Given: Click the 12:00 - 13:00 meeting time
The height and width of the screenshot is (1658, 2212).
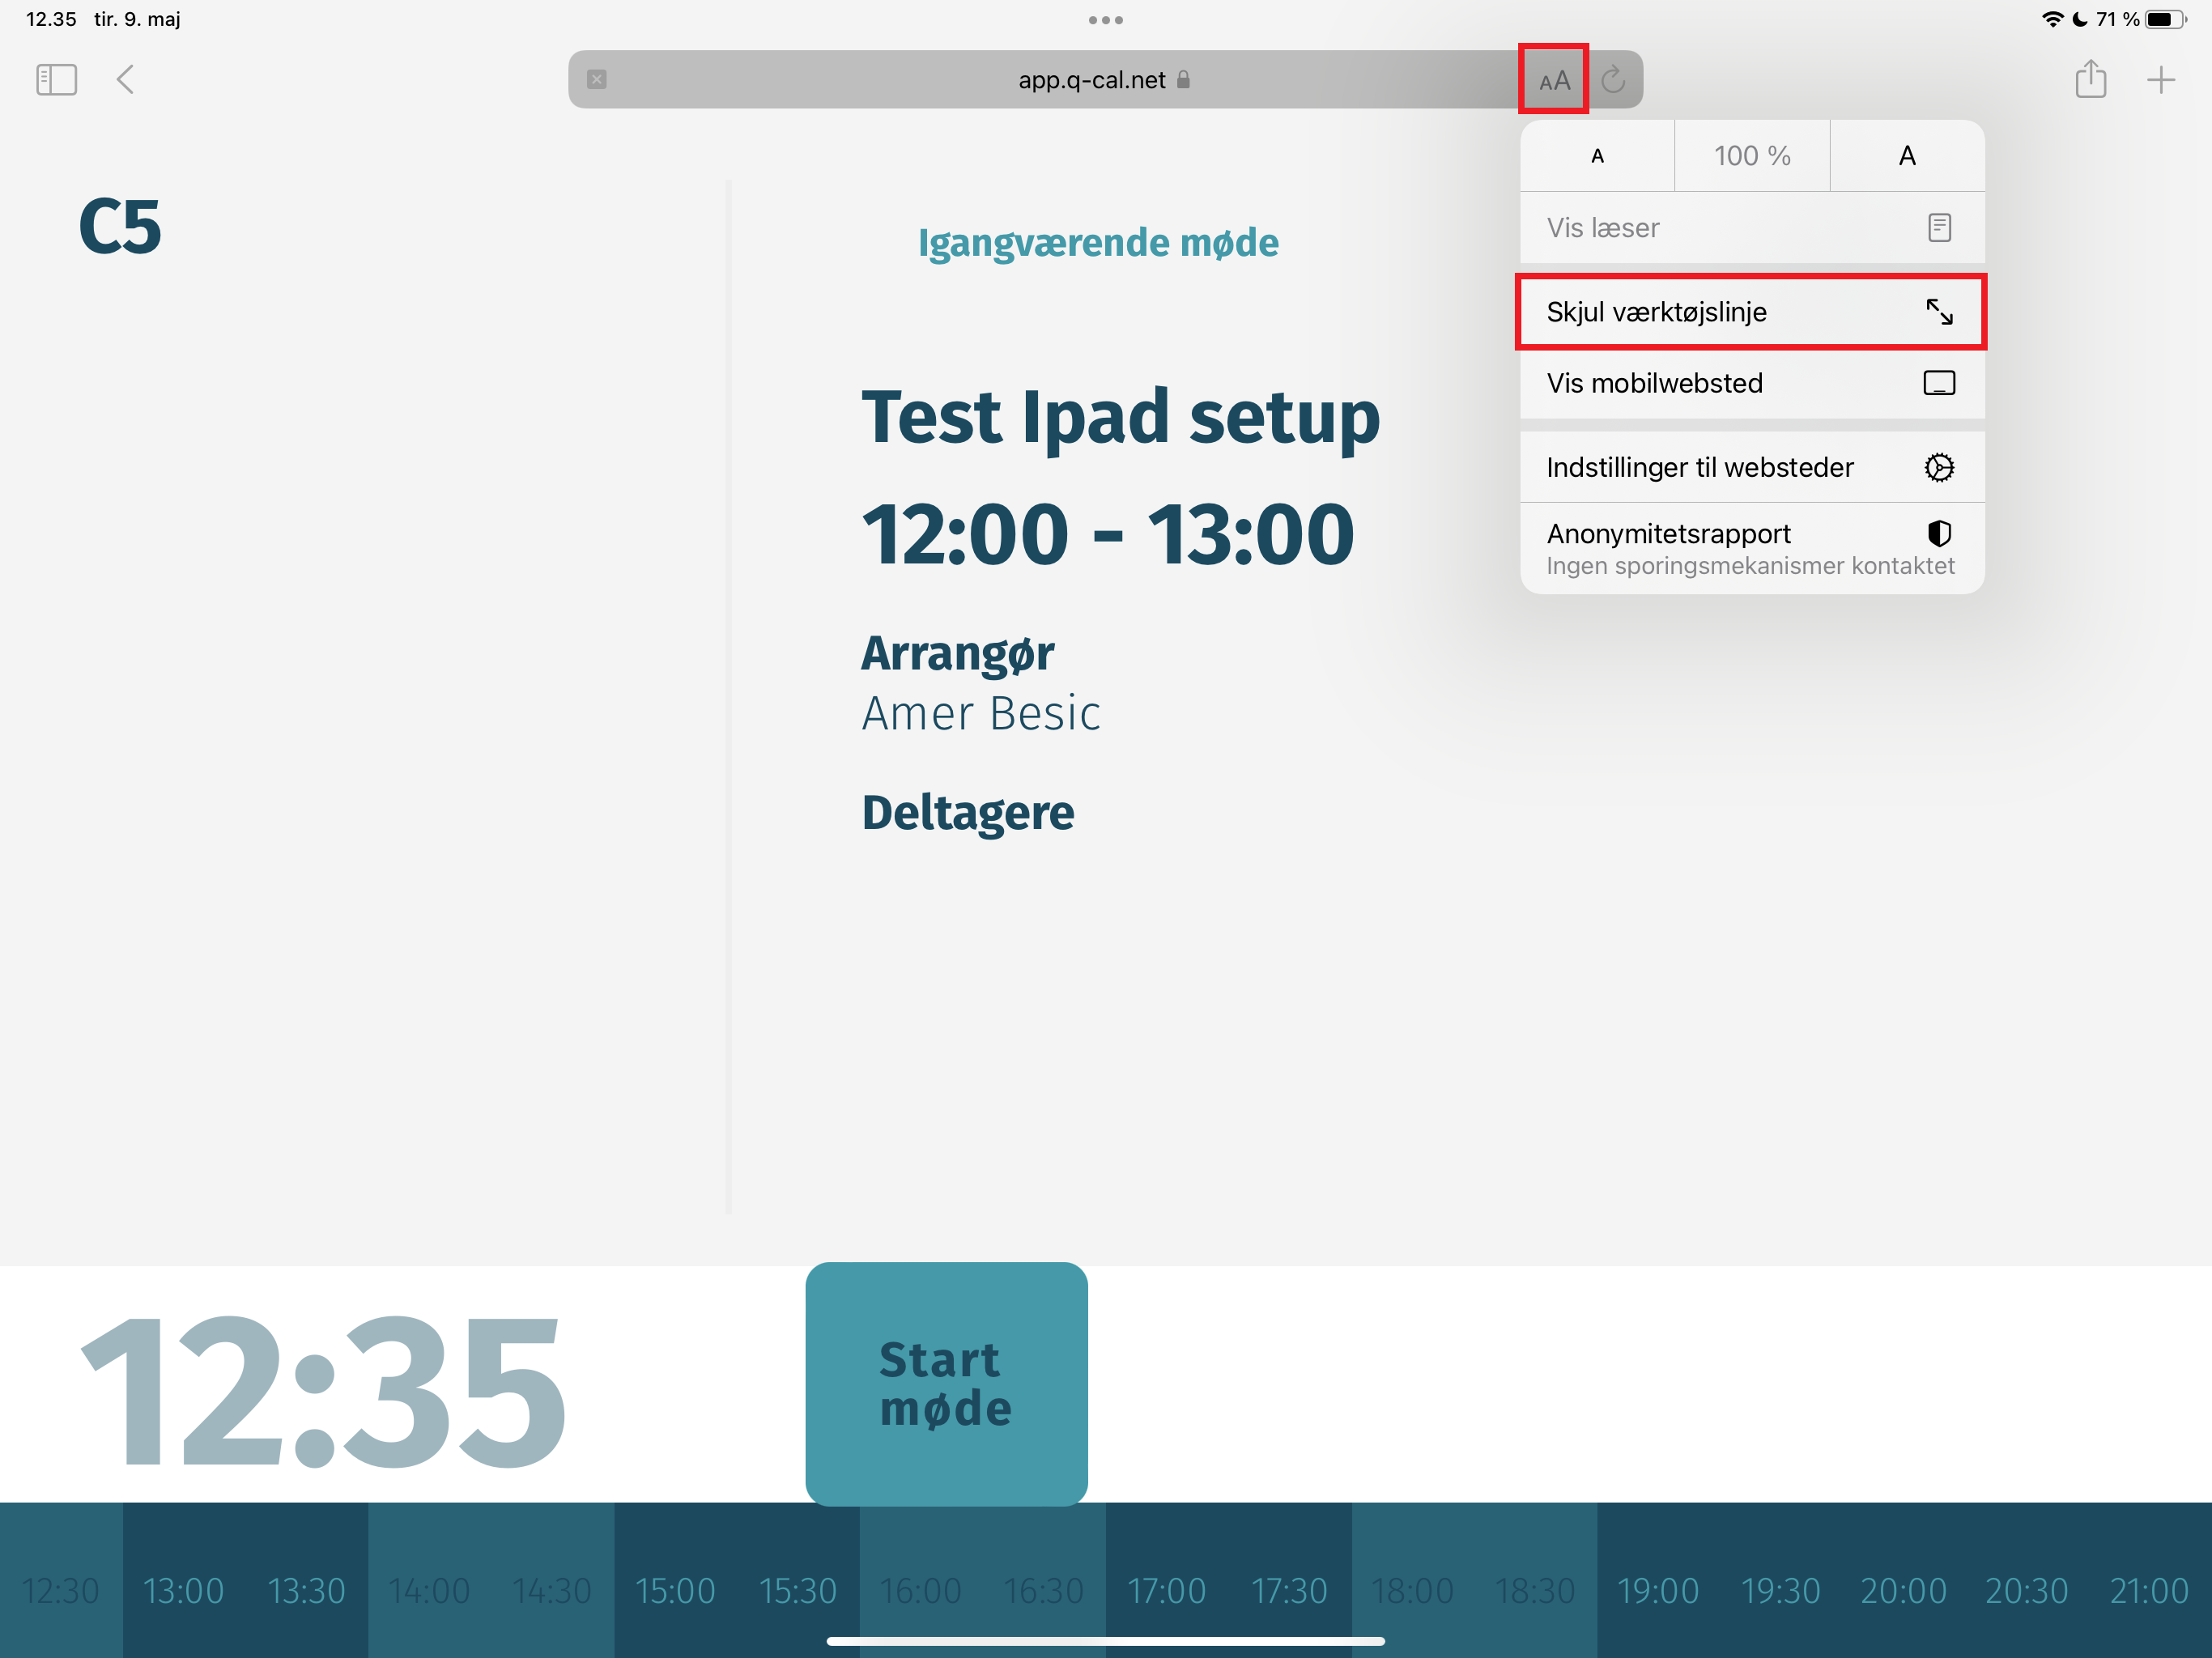Looking at the screenshot, I should pos(1108,534).
